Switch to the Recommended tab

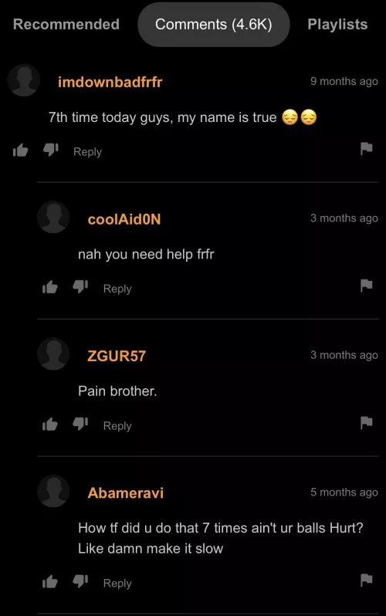click(66, 25)
